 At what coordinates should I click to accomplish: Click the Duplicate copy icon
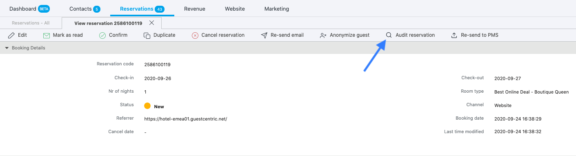tap(147, 35)
